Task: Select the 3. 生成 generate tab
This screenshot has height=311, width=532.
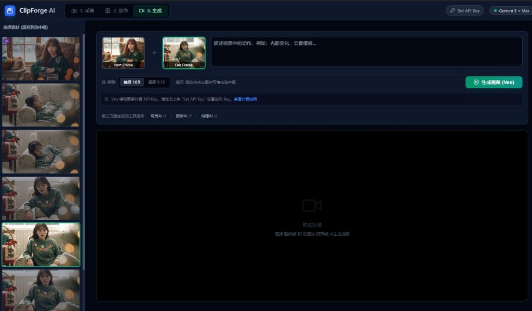Action: click(151, 10)
